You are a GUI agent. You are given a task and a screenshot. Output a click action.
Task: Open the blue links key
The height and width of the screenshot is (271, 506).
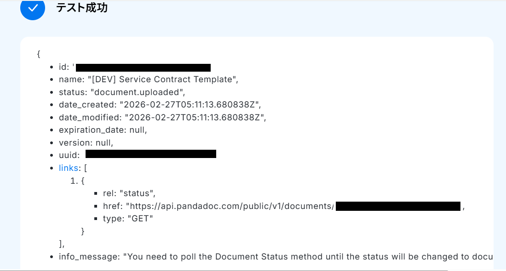pyautogui.click(x=69, y=168)
